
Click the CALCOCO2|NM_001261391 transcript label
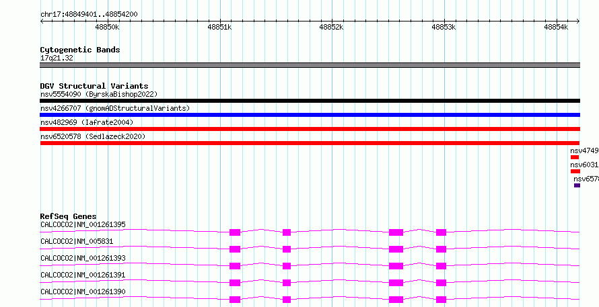(x=83, y=275)
